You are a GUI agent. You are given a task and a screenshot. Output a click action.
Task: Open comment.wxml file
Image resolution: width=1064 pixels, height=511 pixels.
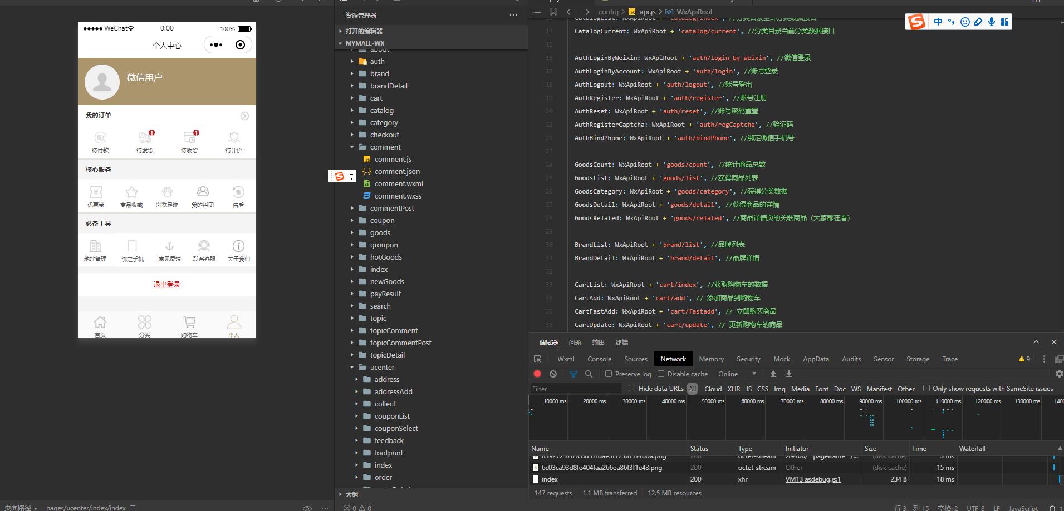(x=399, y=184)
